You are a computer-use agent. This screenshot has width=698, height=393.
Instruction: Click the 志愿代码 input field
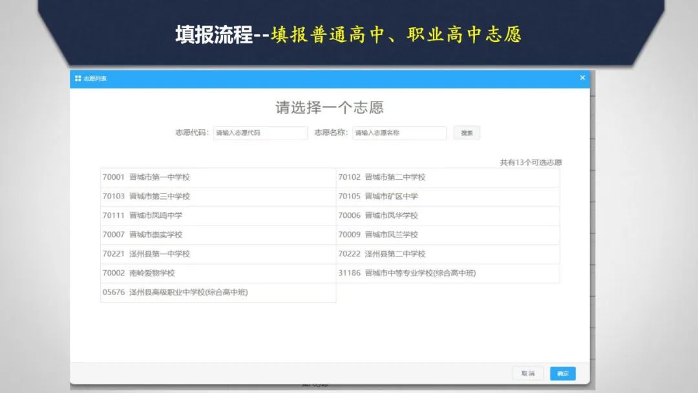(x=260, y=133)
